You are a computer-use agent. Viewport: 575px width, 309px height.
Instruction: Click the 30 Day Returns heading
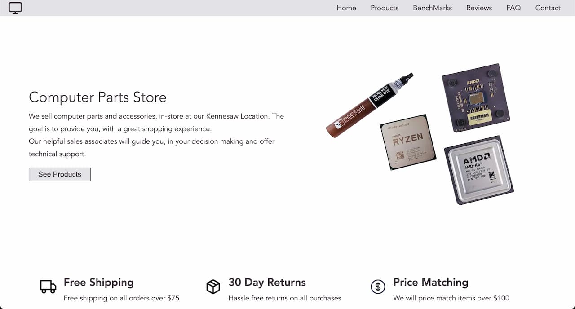pyautogui.click(x=267, y=282)
